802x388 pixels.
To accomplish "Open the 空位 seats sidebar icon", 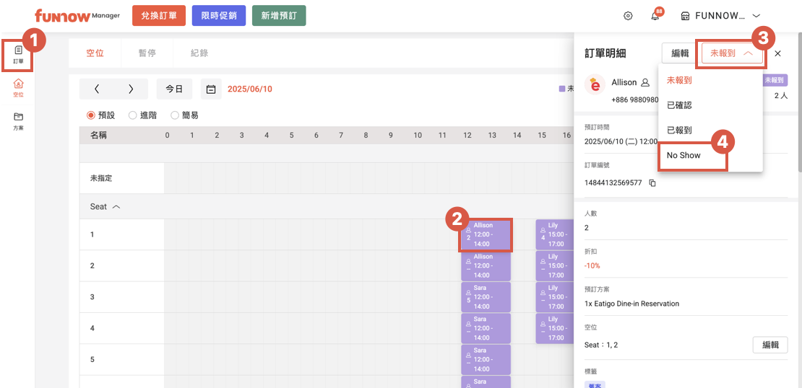I will tap(18, 87).
